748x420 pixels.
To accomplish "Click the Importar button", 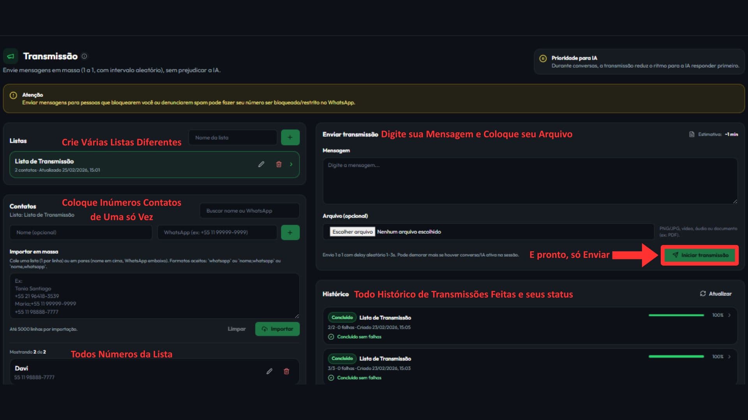I will point(277,329).
